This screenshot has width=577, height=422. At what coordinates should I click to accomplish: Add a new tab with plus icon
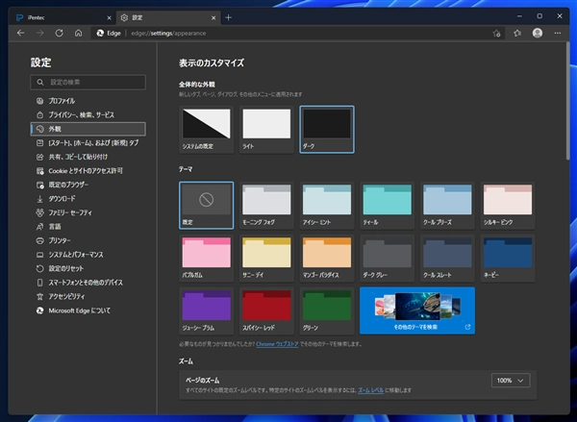click(x=228, y=17)
